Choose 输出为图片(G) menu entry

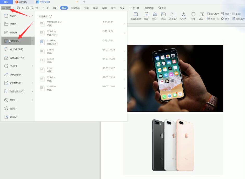pyautogui.click(x=18, y=58)
